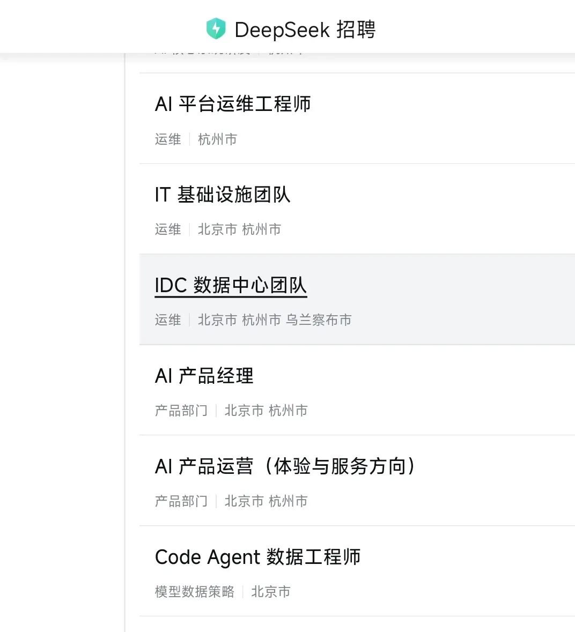The width and height of the screenshot is (575, 632).
Task: Click 北京市 under IT 基础设施团队
Action: 217,229
